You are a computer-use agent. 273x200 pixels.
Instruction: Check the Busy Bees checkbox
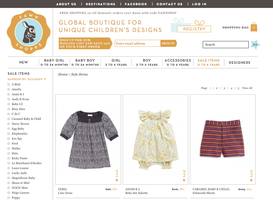click(8, 109)
